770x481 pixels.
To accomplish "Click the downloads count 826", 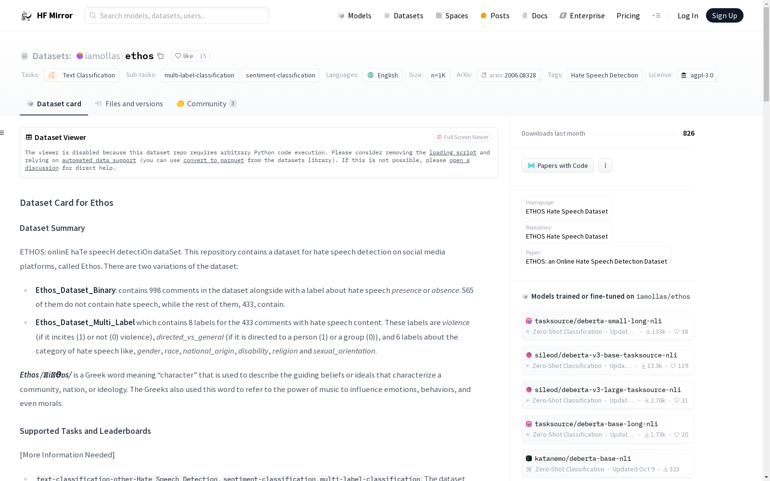I will pos(689,133).
